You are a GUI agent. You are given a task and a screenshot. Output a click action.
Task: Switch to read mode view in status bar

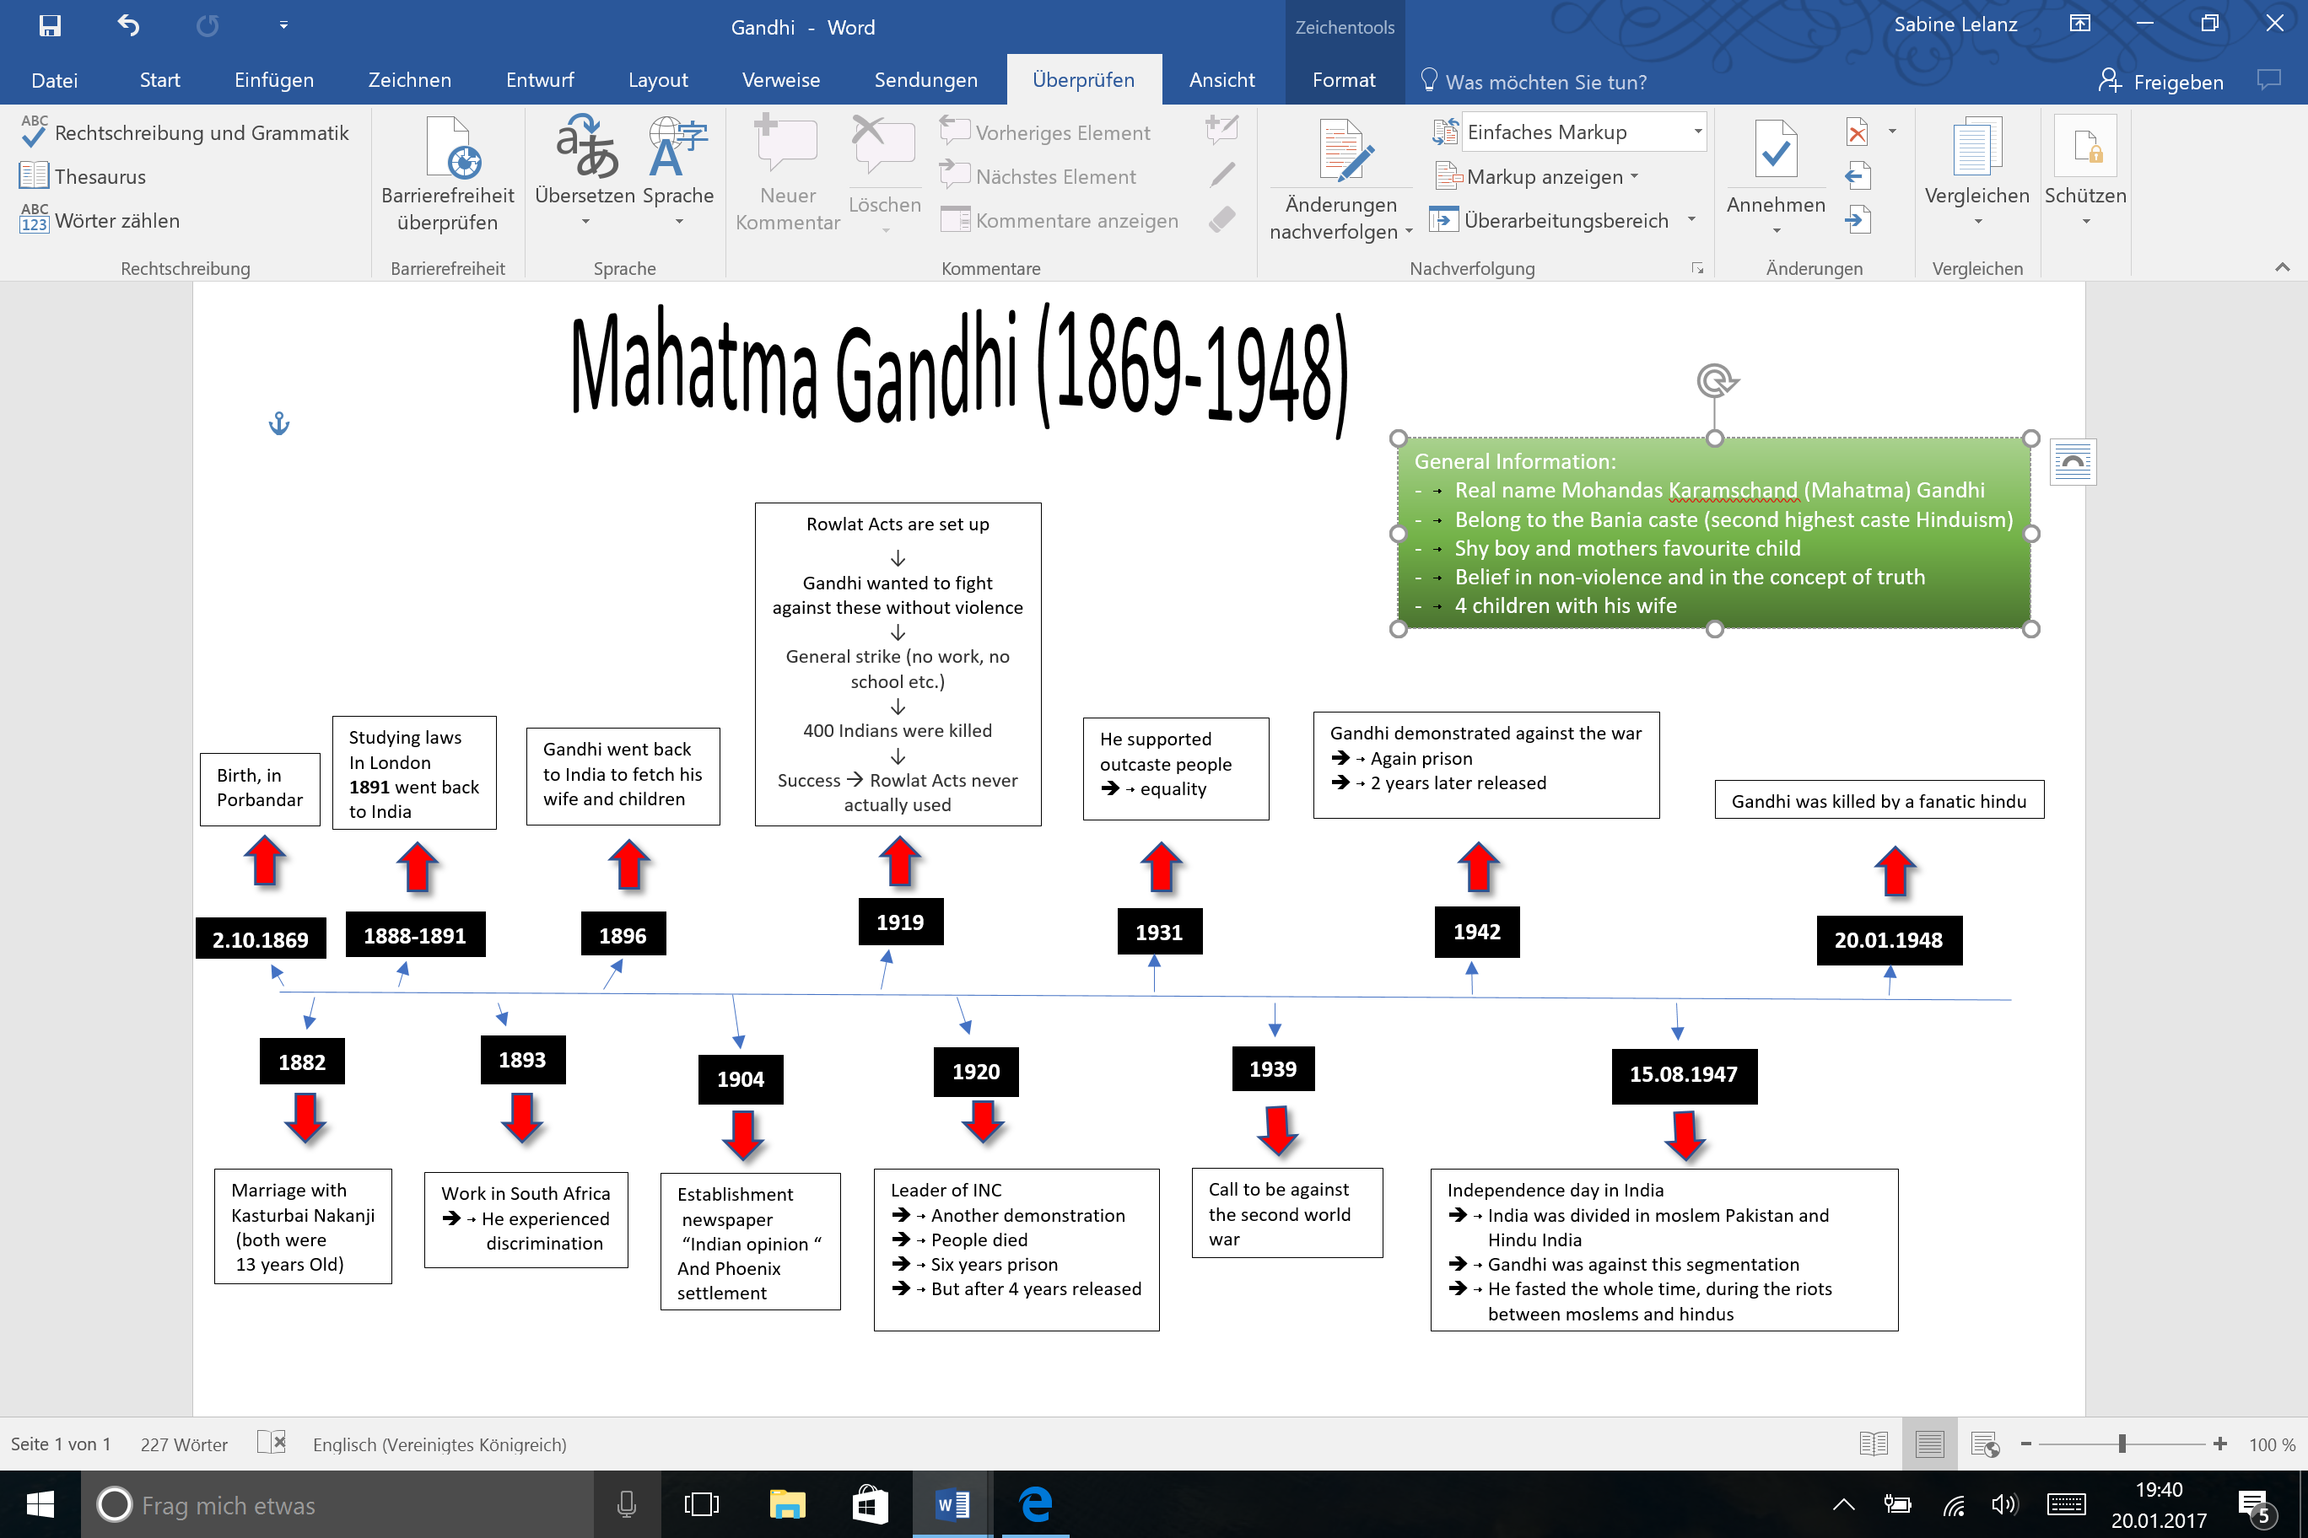tap(1874, 1444)
